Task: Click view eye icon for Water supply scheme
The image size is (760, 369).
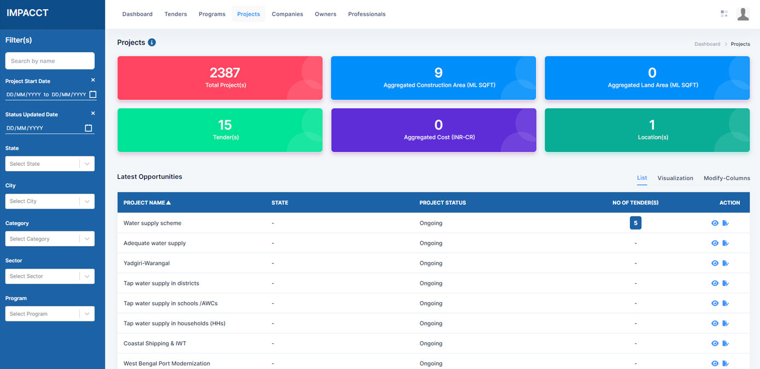Action: [x=715, y=223]
